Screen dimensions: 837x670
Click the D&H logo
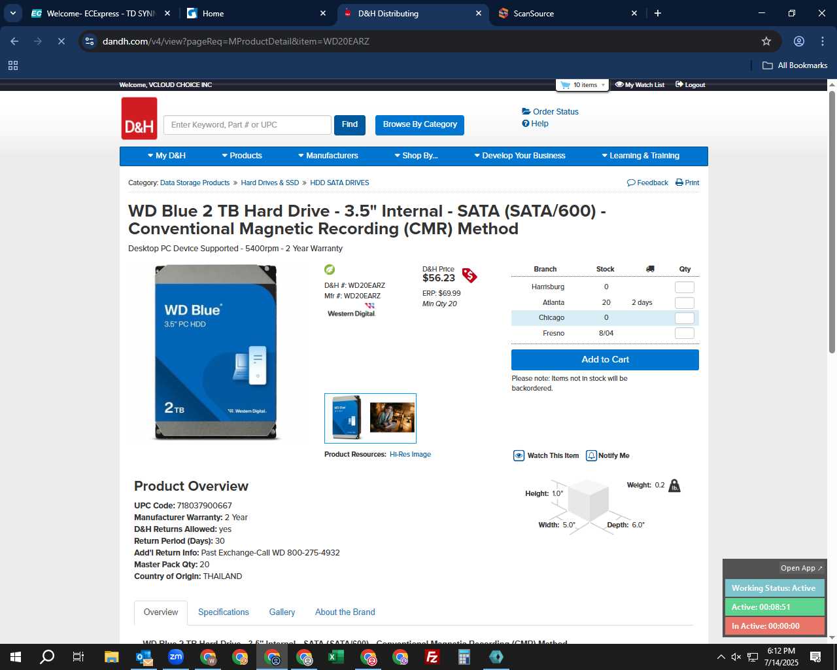[139, 118]
